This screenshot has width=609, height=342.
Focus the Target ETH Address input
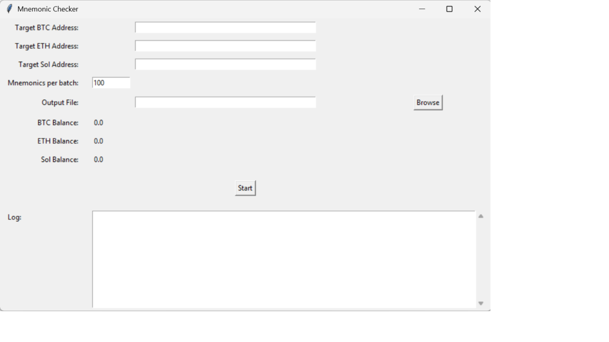(x=225, y=46)
